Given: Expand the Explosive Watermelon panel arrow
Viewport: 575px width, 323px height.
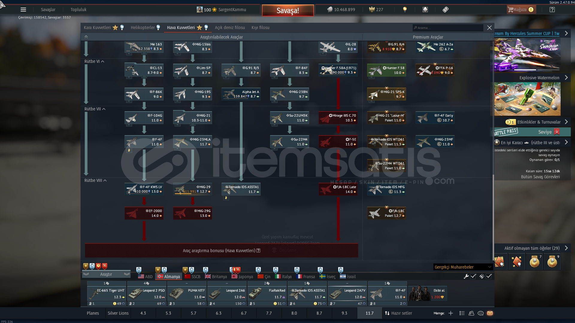Looking at the screenshot, I should (566, 77).
